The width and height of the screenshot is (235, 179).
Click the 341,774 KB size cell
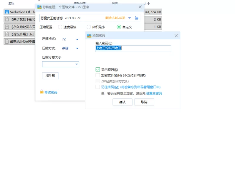[153, 12]
